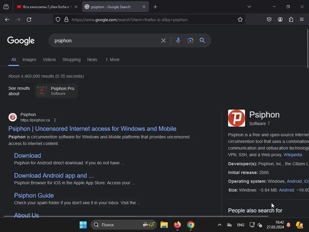Open a new browser tab
Screen dimensions: 309x232
155,7
